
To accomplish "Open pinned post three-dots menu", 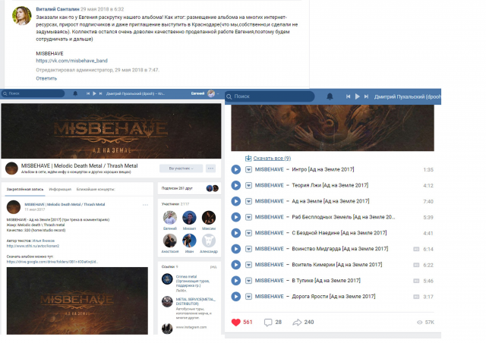I will click(x=145, y=205).
